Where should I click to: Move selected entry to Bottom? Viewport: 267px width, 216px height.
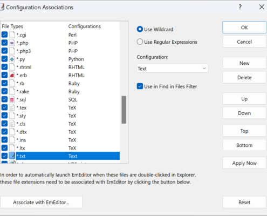244,145
